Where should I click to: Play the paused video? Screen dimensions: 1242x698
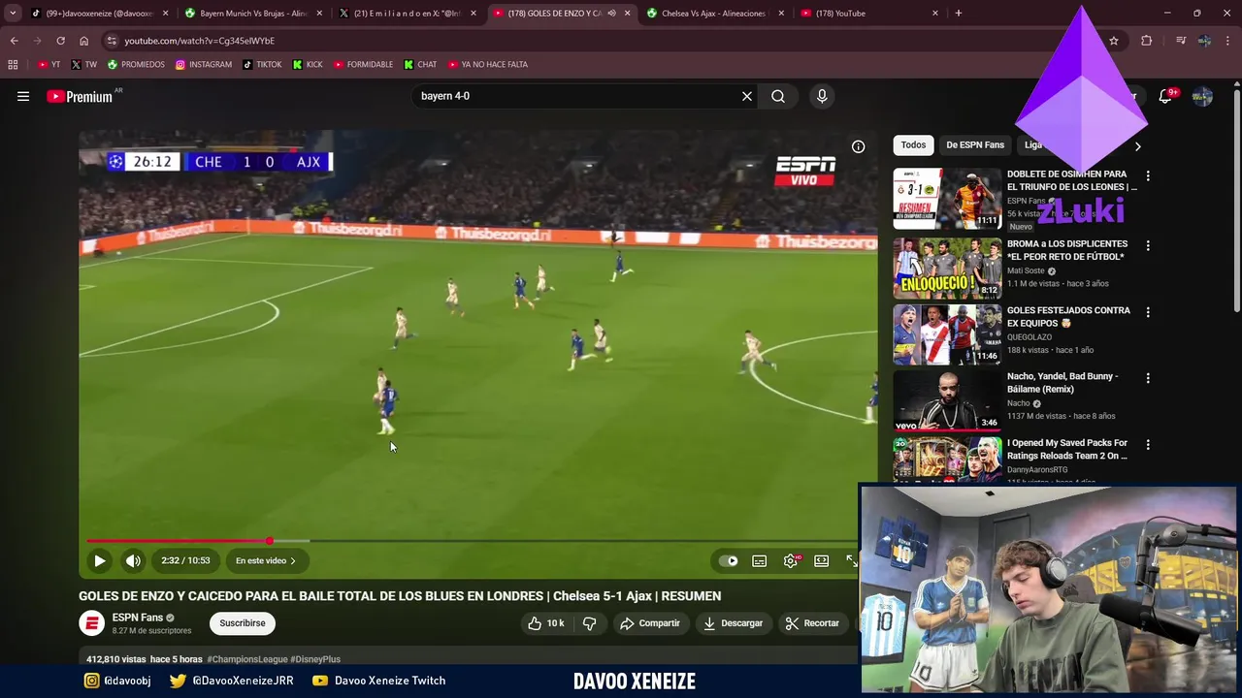pos(99,560)
